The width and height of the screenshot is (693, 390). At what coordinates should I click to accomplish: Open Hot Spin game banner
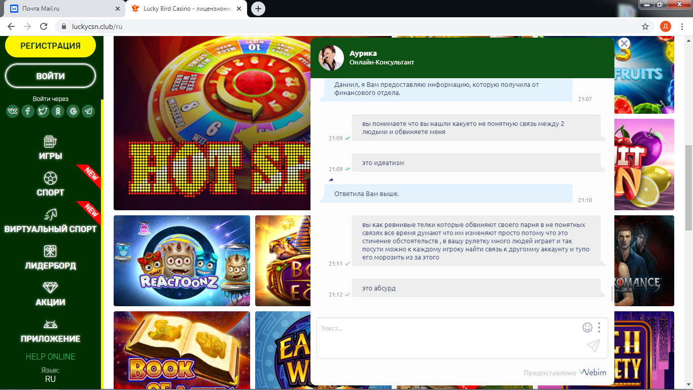pos(212,123)
